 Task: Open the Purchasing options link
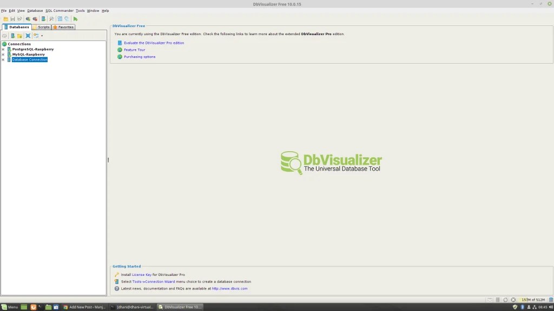(x=140, y=57)
